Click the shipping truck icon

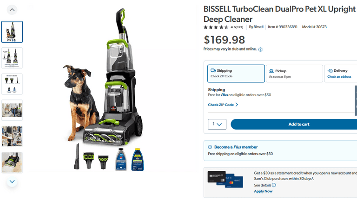[x=213, y=70]
